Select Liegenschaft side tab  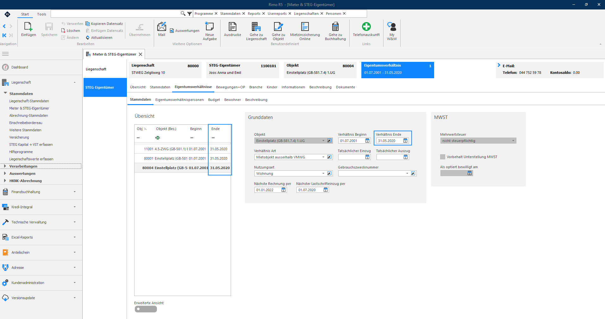tap(105, 69)
